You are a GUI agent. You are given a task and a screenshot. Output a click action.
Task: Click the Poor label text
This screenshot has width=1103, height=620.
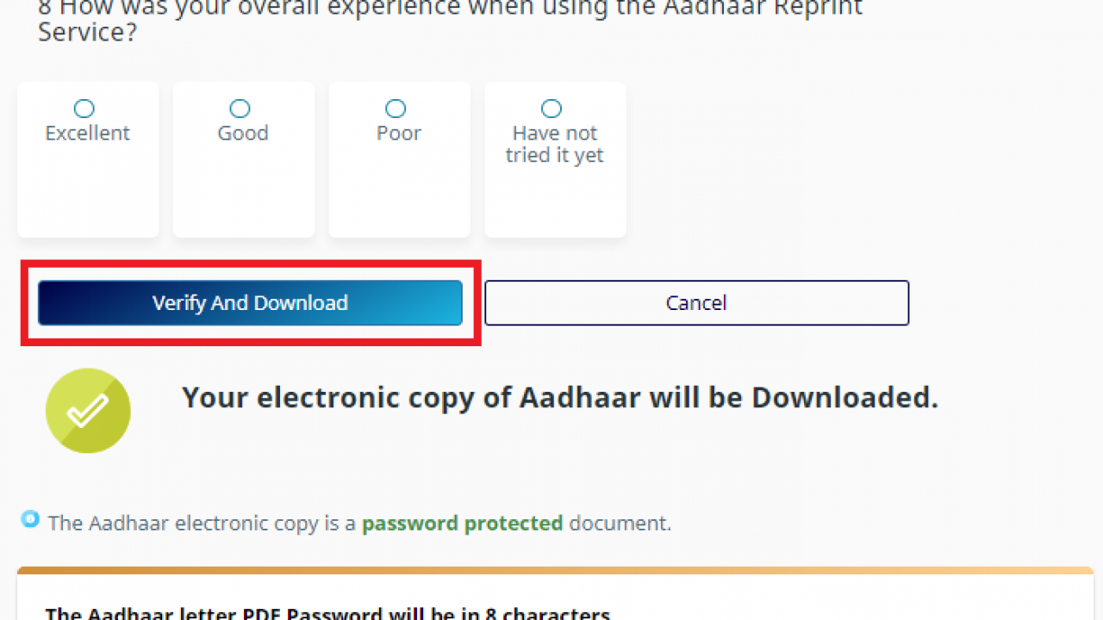pyautogui.click(x=399, y=133)
